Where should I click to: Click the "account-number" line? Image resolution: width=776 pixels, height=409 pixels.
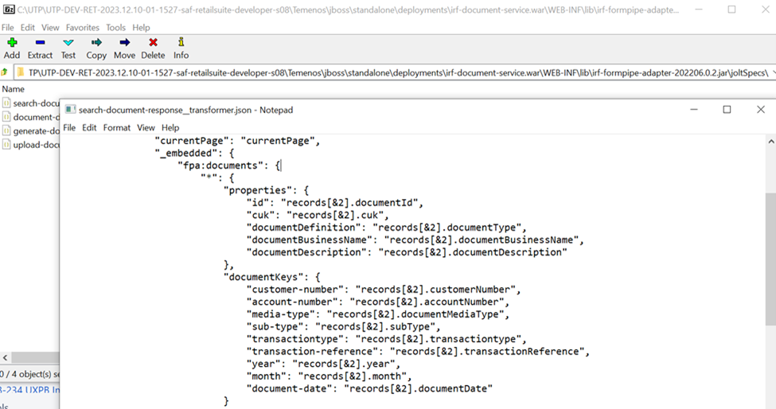[x=378, y=302]
